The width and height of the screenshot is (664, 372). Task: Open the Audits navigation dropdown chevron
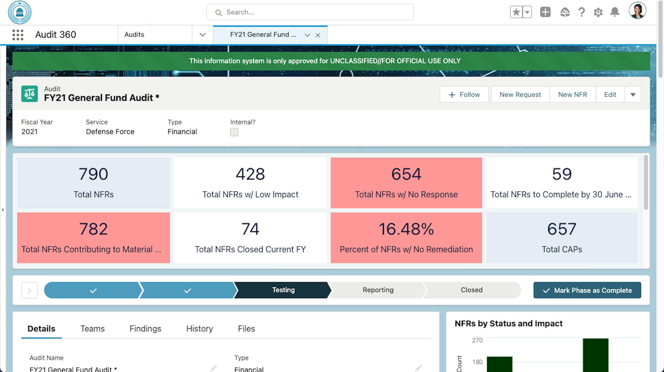pyautogui.click(x=202, y=35)
